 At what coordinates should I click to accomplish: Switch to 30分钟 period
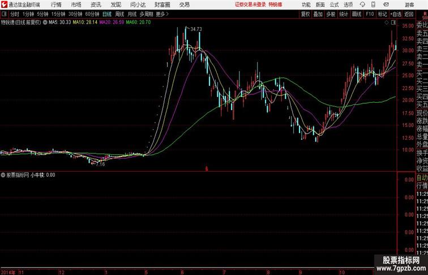pos(75,14)
